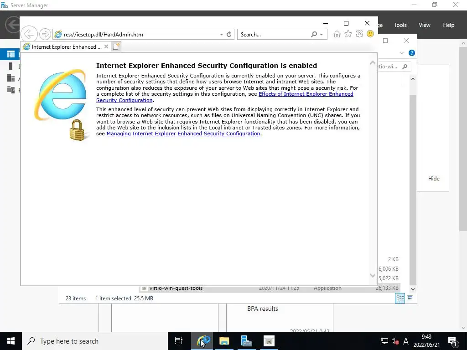The width and height of the screenshot is (467, 350).
Task: Open a new IE tab
Action: 116,46
